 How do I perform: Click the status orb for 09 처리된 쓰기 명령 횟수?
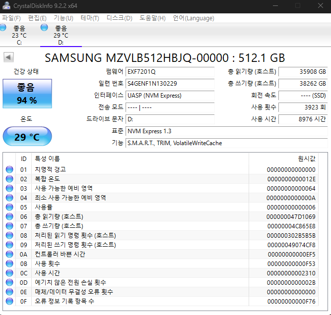9,245
